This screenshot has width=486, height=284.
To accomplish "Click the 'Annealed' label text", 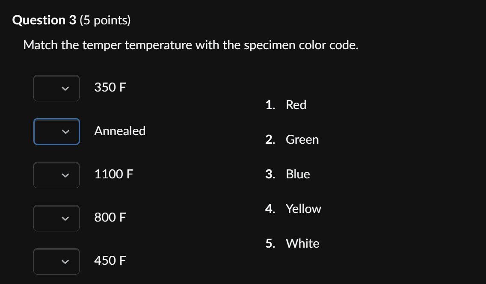I will click(x=120, y=131).
